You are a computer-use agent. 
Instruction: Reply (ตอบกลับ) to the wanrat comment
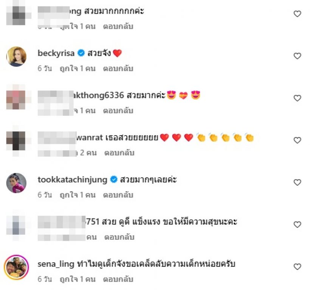pyautogui.click(x=119, y=153)
